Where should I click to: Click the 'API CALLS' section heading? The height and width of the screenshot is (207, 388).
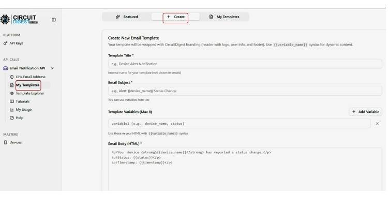11,60
